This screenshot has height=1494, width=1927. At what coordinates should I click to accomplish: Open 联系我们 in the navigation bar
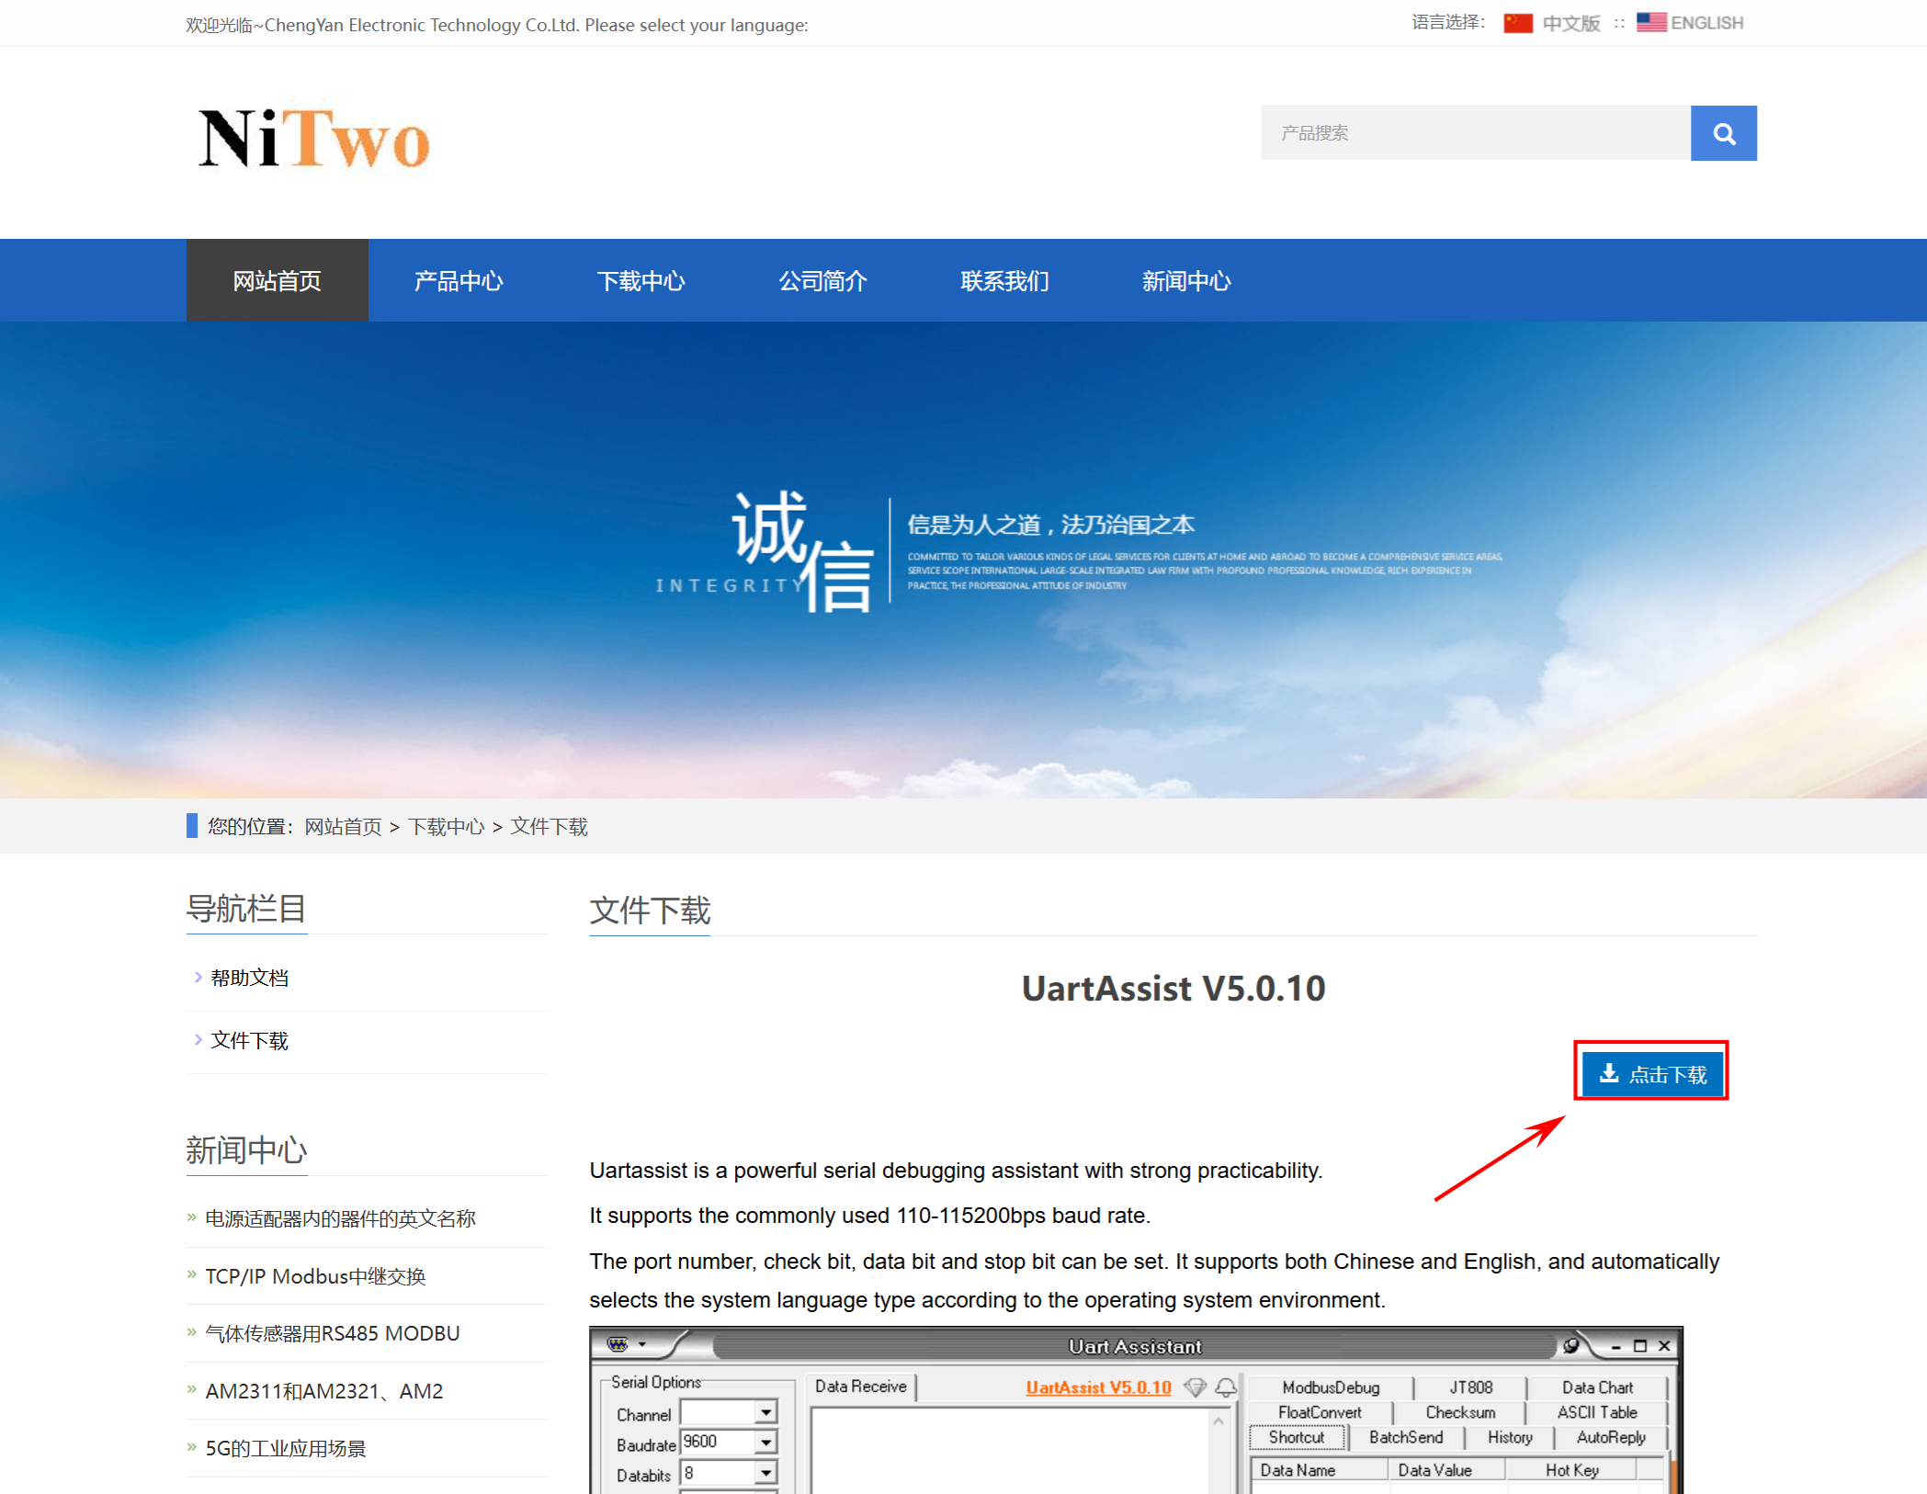click(x=1004, y=280)
